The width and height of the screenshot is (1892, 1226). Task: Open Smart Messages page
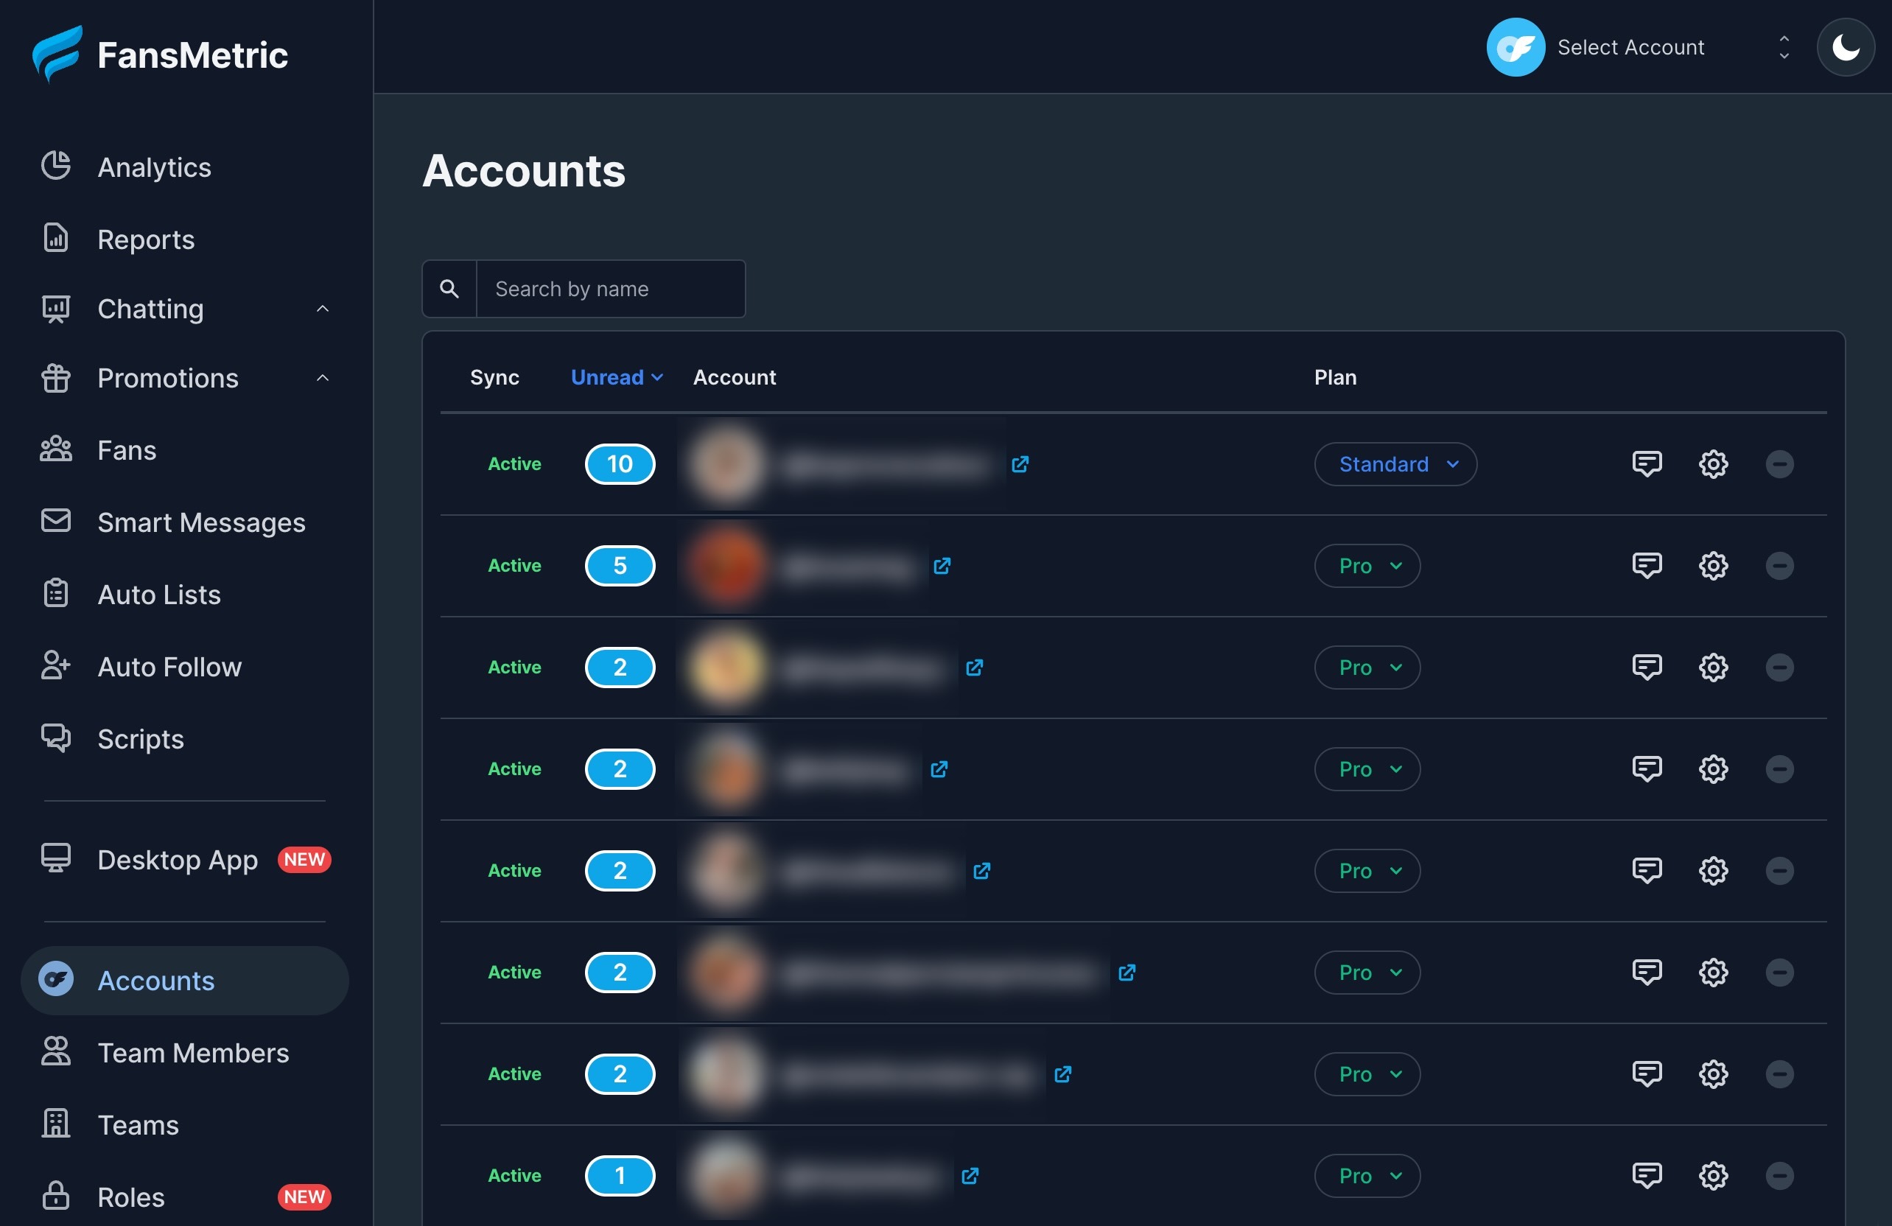(201, 522)
